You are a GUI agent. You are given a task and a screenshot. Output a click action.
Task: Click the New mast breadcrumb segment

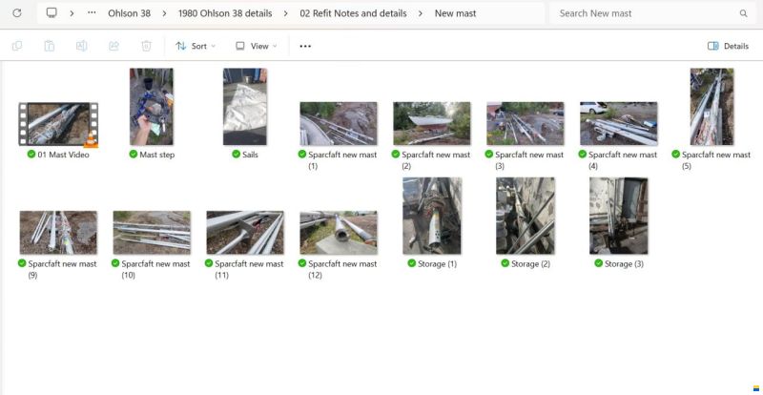(x=456, y=13)
